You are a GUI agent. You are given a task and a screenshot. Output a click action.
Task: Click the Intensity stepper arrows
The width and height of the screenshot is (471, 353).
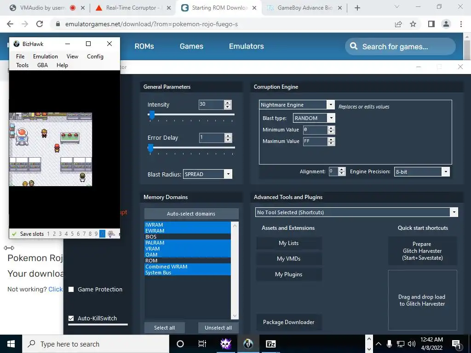pyautogui.click(x=228, y=104)
